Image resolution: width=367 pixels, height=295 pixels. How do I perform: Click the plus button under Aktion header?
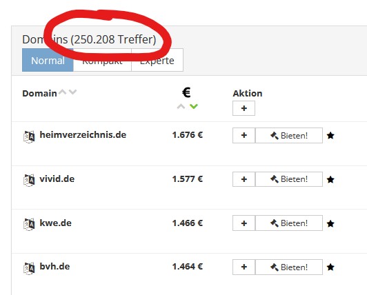244,108
